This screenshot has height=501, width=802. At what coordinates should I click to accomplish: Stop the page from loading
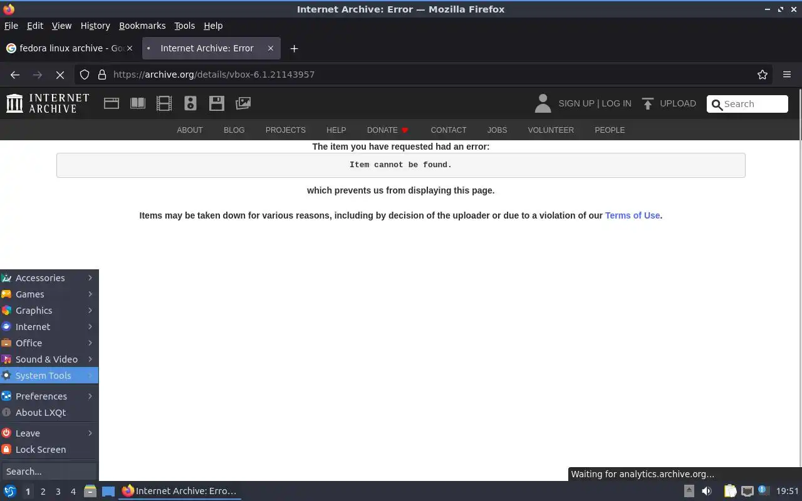pyautogui.click(x=60, y=75)
